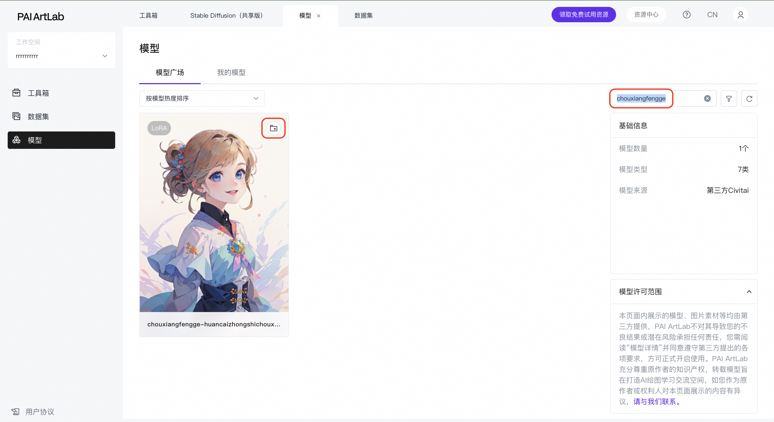Expand the 按模型热度排序 sort dropdown
Image resolution: width=774 pixels, height=422 pixels.
[x=202, y=98]
